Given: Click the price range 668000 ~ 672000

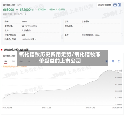Looking at the screenshot, I should pos(17,10).
